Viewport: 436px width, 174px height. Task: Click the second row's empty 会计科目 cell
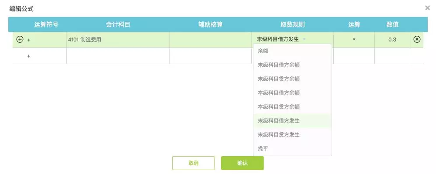coord(118,56)
